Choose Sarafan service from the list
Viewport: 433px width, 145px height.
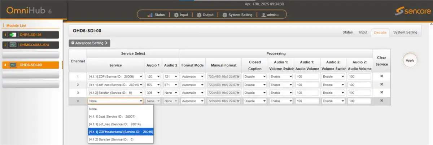[x=121, y=140]
